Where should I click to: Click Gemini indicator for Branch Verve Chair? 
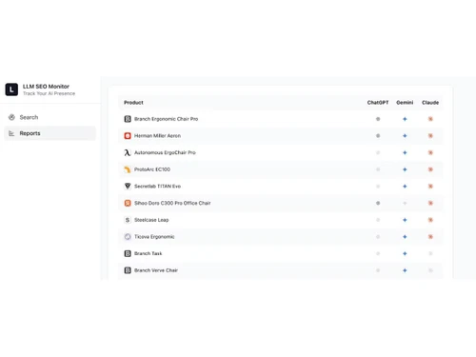click(405, 270)
